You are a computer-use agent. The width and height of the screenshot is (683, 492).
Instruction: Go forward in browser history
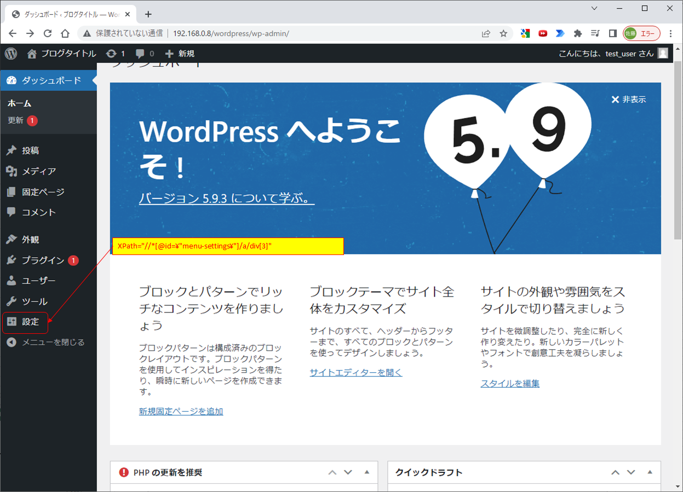coord(30,33)
